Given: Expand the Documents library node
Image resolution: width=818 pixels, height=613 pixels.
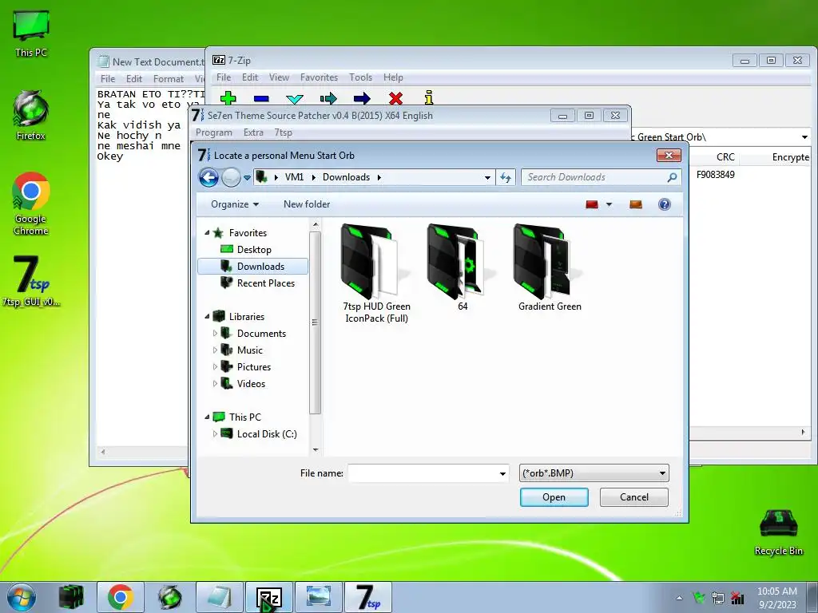Looking at the screenshot, I should (x=215, y=333).
